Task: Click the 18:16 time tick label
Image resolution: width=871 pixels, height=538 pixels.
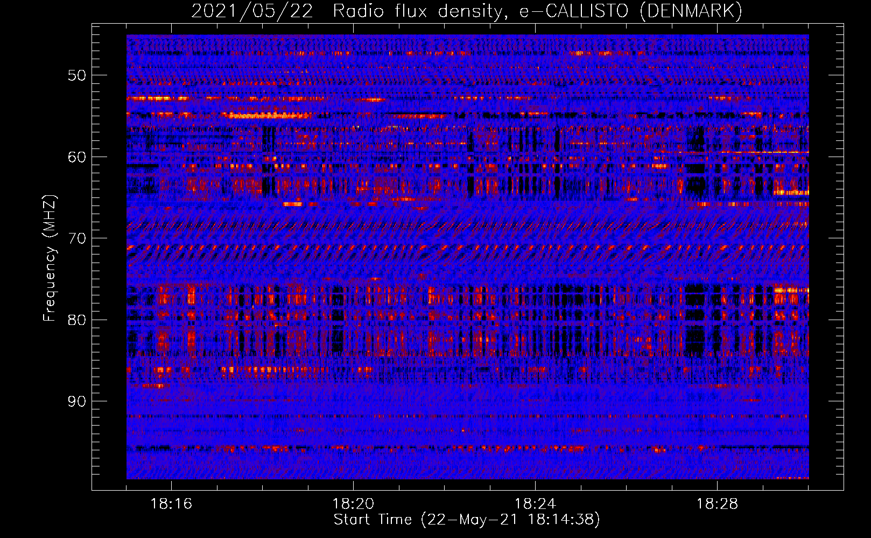Action: click(x=171, y=504)
